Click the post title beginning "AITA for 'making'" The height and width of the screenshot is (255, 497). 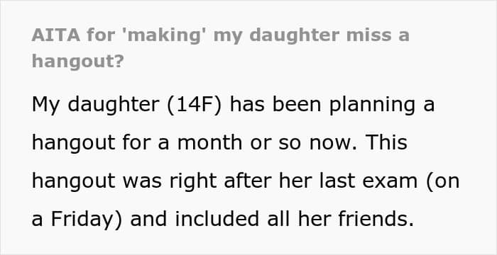pos(221,48)
